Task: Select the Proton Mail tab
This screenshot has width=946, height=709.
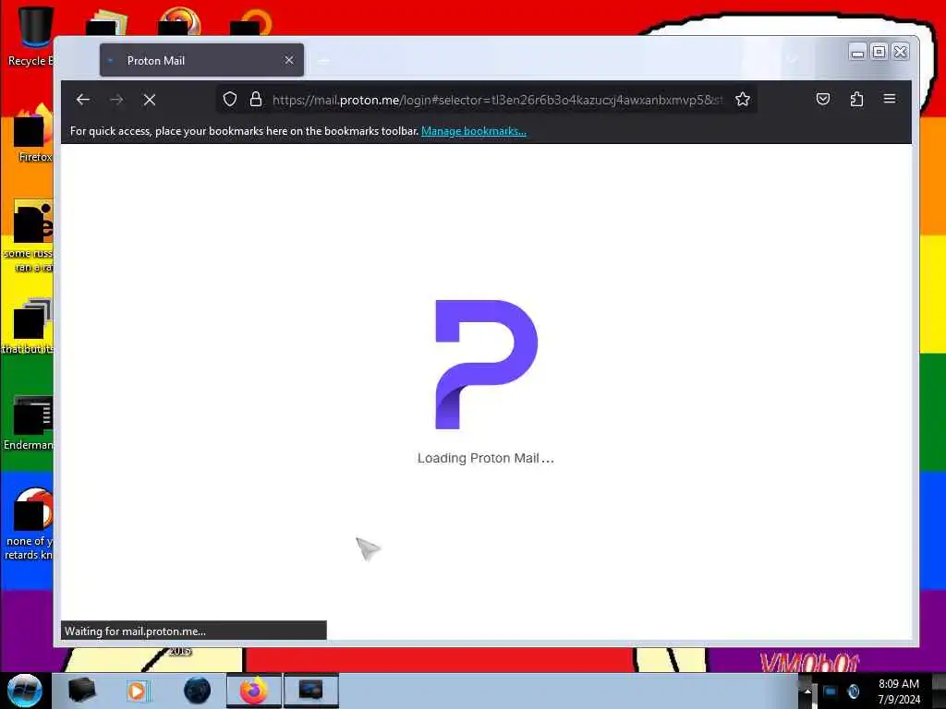Action: coord(201,60)
